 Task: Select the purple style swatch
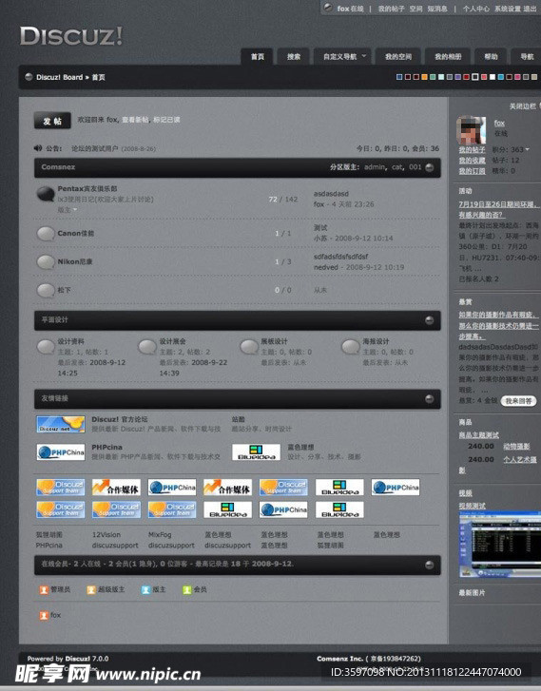coord(457,77)
